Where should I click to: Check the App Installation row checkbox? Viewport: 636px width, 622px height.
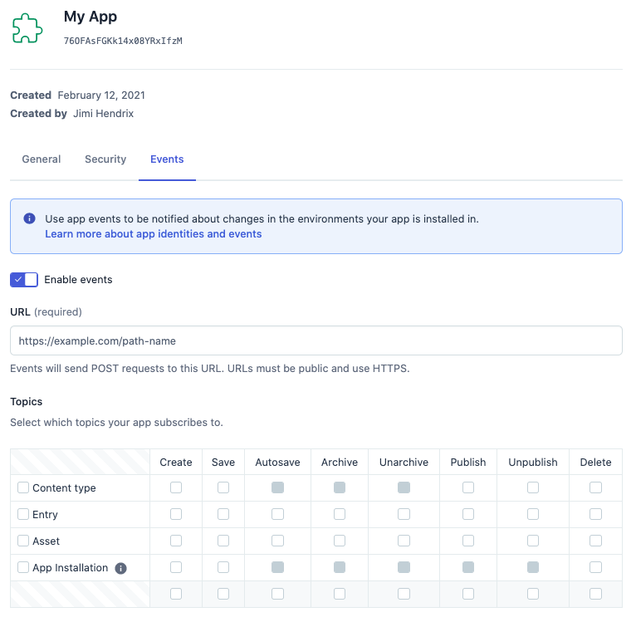tap(23, 568)
